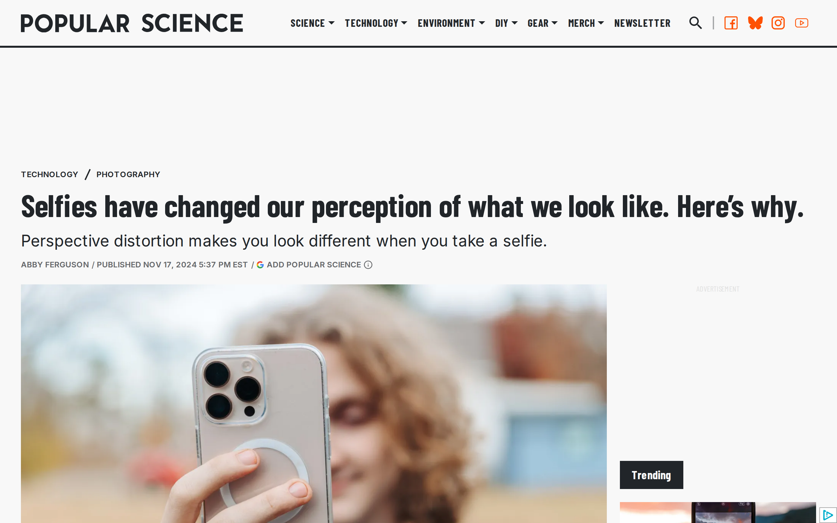Click the Technology breadcrumb link

(49, 174)
